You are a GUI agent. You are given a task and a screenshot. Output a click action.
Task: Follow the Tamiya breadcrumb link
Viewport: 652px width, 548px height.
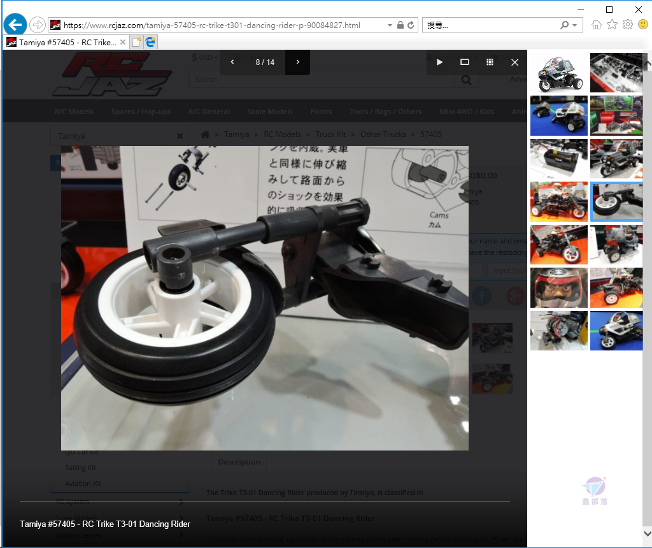[x=237, y=134]
